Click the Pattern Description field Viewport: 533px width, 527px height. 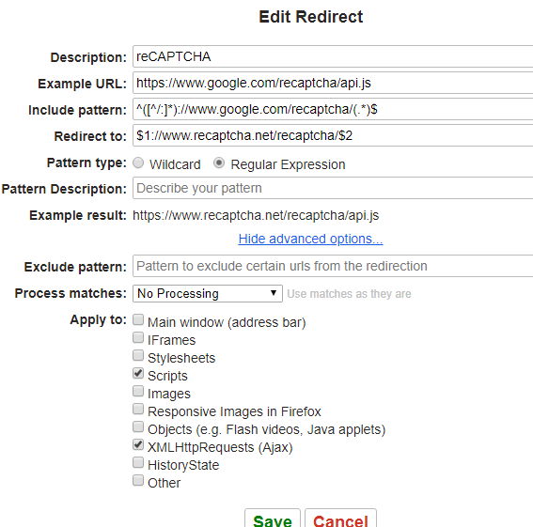(x=333, y=188)
